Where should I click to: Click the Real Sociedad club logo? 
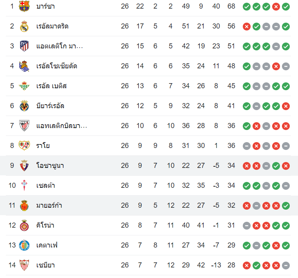pyautogui.click(x=24, y=66)
